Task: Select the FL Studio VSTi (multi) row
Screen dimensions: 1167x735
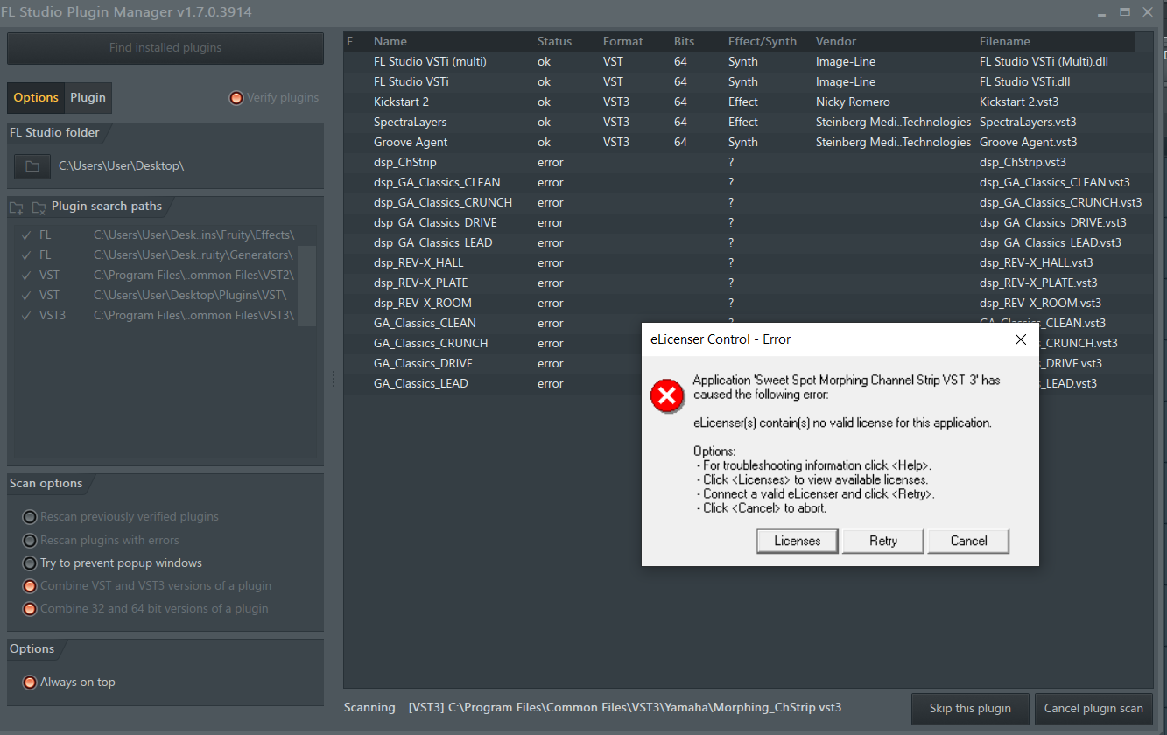Action: [749, 62]
